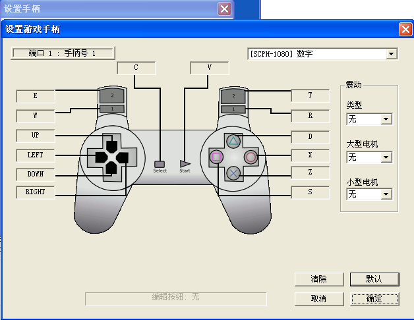
Task: Click the left shoulder button 2 on the gamepad
Action: (112, 95)
